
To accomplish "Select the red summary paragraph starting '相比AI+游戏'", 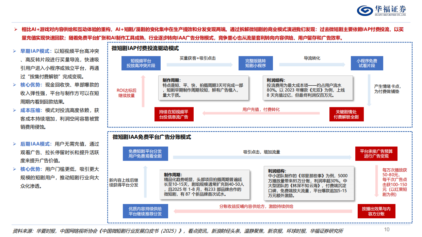I will [213, 34].
